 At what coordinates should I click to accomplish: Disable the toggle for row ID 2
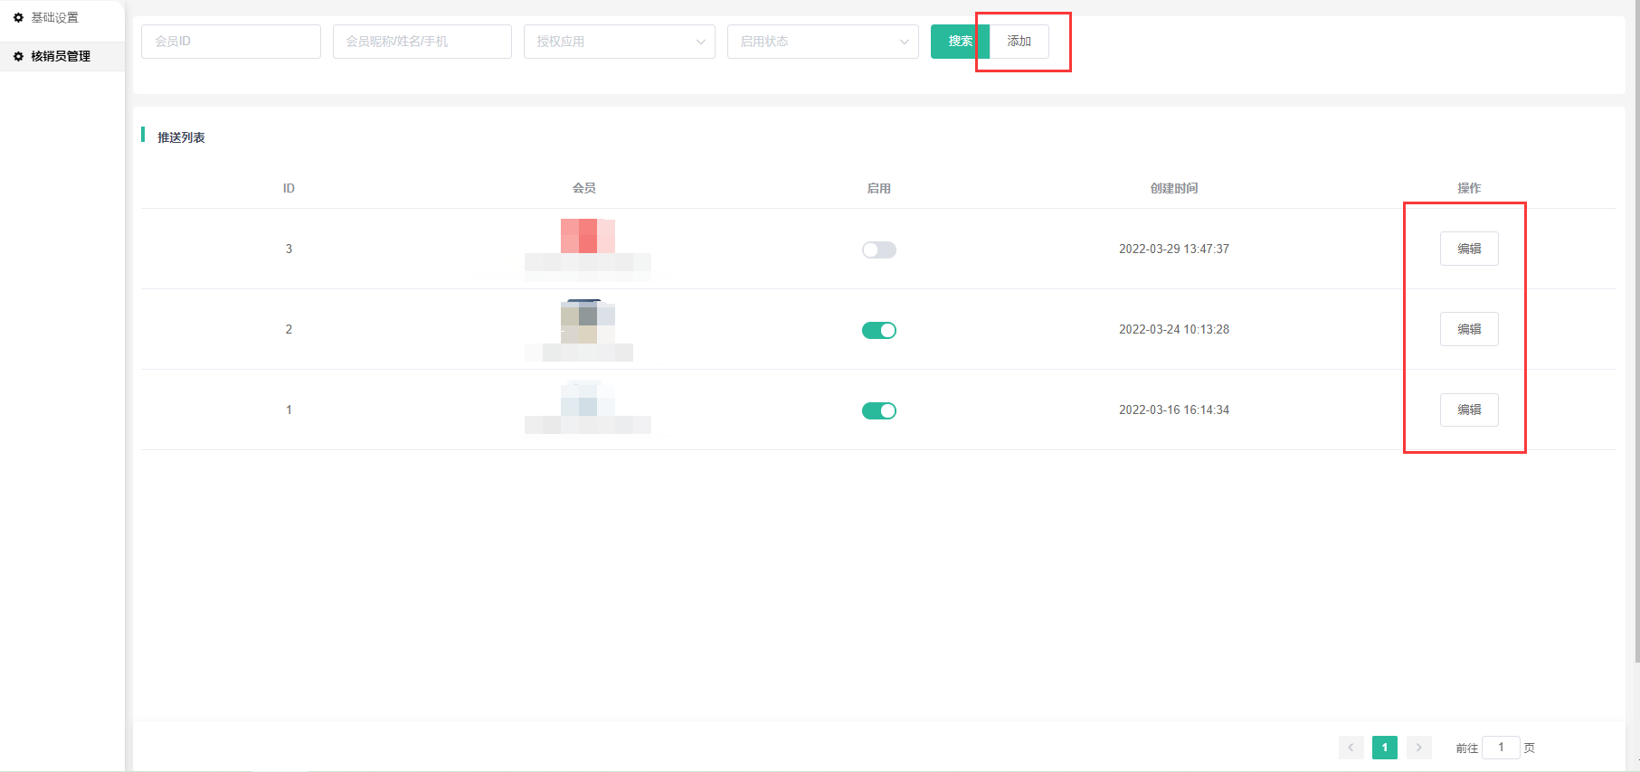[878, 330]
